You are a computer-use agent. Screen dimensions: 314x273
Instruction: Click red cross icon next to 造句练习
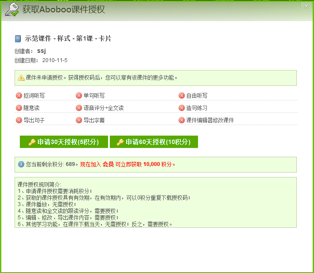[182, 108]
